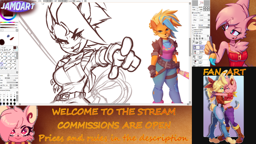
Task: Toggle visibility eye of Layer6
Action: (x=195, y=51)
